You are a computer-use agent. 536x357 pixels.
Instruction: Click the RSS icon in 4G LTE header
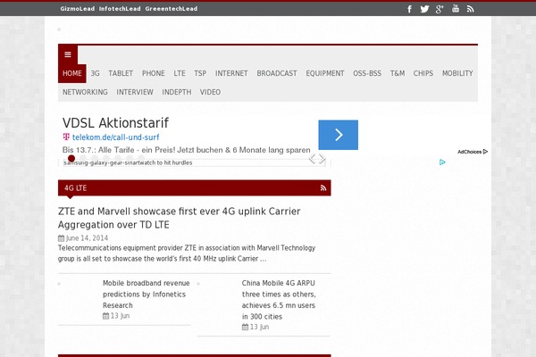pyautogui.click(x=323, y=188)
